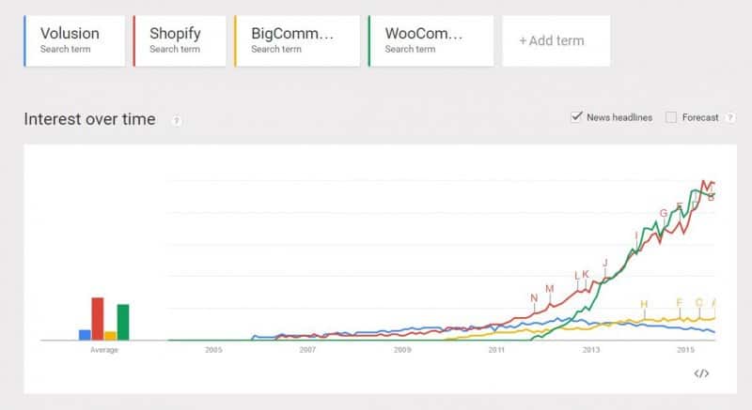Screen dimensions: 752x410
Task: Open news headline marker L
Action: click(x=577, y=276)
